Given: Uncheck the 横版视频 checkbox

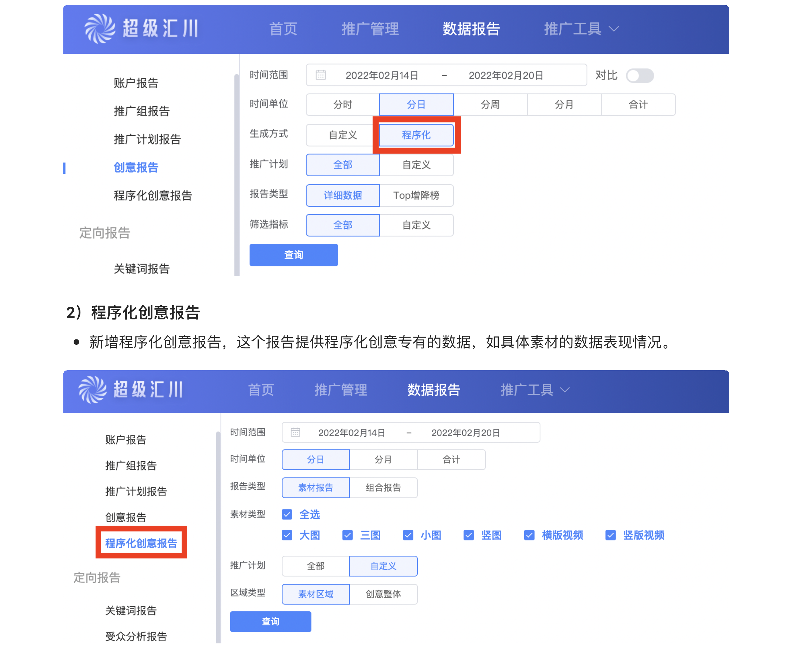Looking at the screenshot, I should [529, 535].
